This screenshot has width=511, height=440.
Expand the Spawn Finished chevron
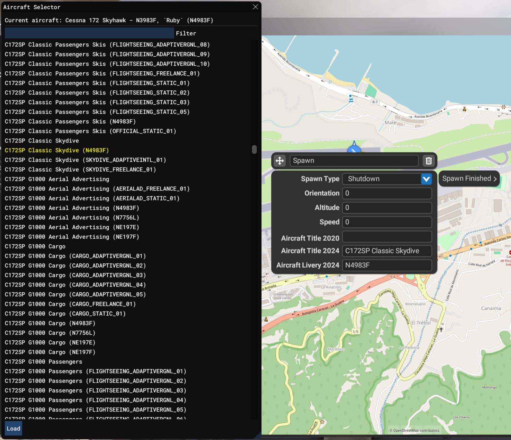point(495,179)
